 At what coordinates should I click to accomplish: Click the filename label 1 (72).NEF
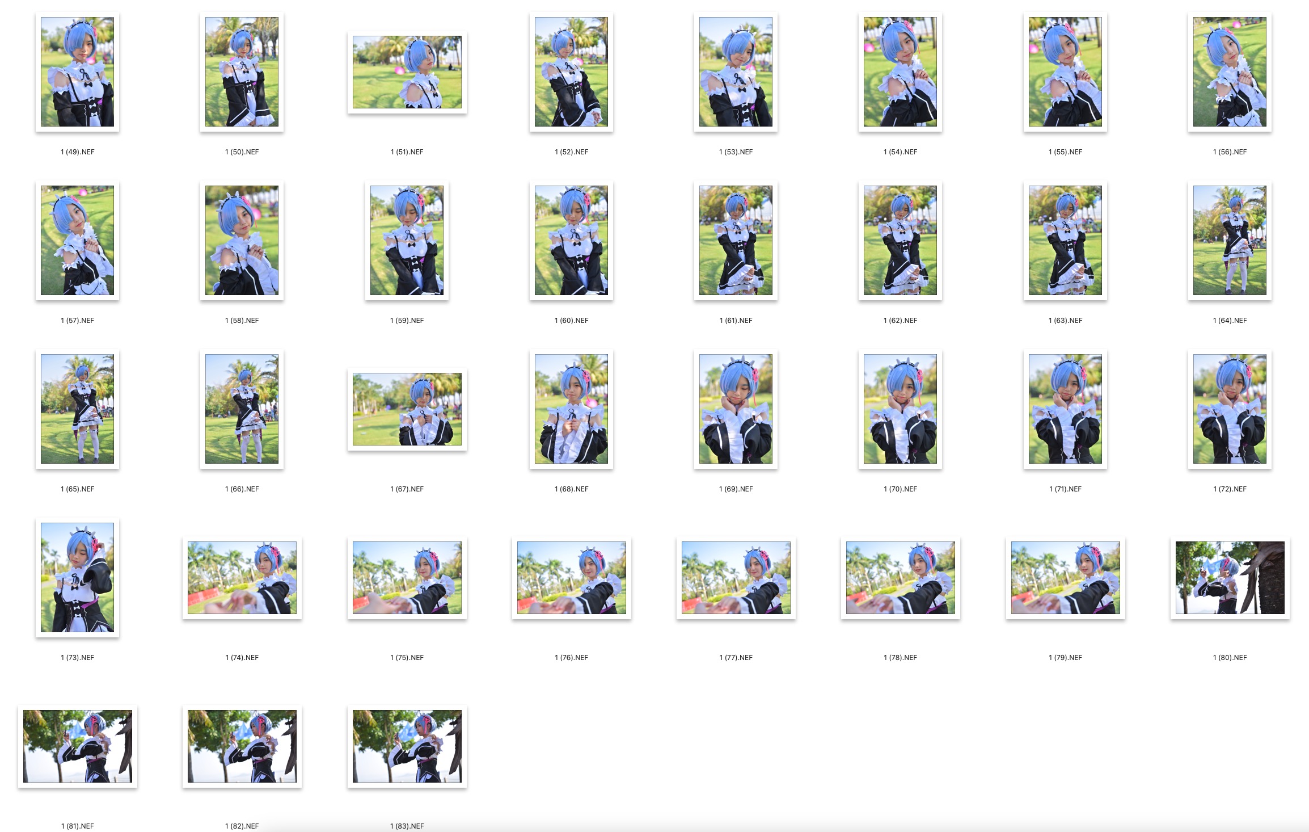[1230, 489]
